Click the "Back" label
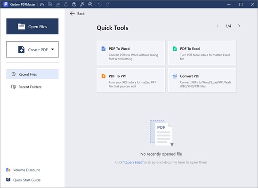This screenshot has width=258, height=188. [81, 14]
